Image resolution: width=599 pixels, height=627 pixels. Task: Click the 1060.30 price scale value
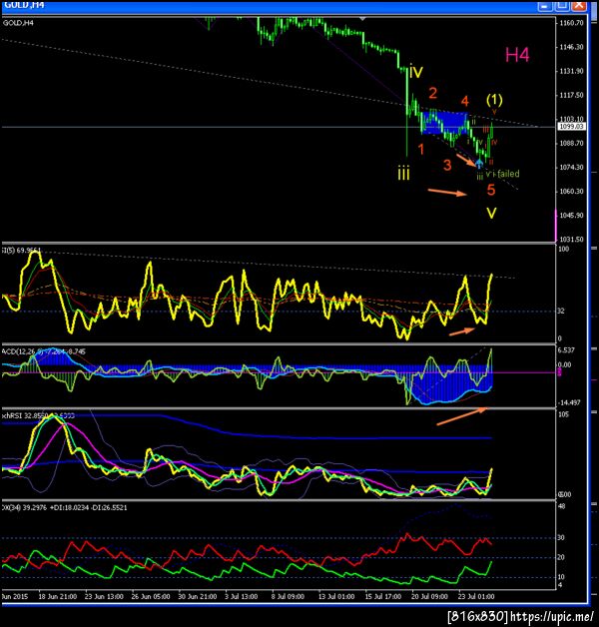tap(571, 191)
